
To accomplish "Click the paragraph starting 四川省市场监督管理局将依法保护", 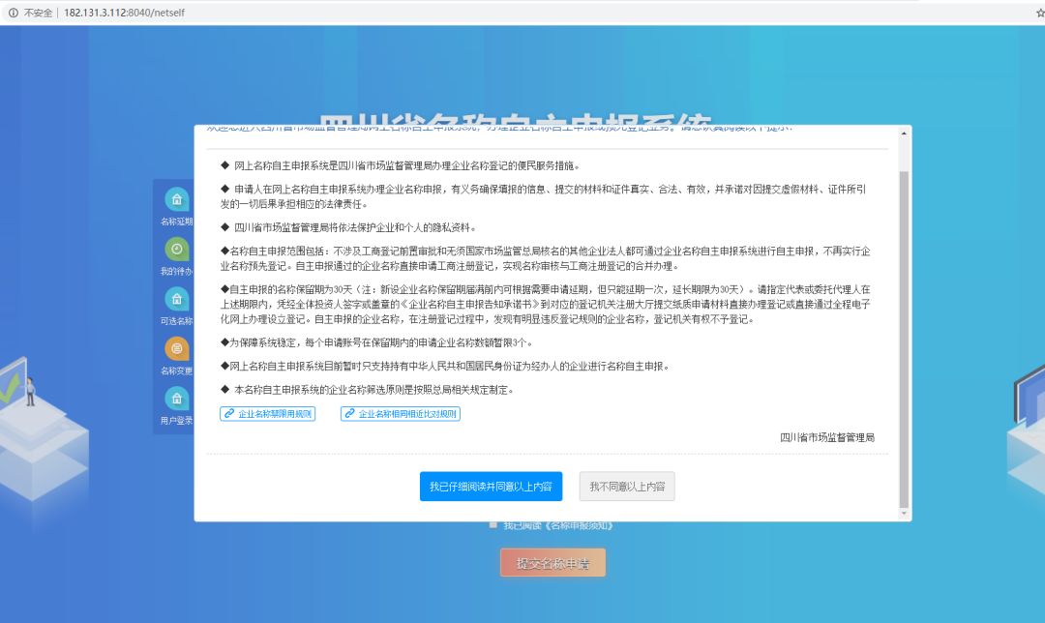I will tap(348, 227).
